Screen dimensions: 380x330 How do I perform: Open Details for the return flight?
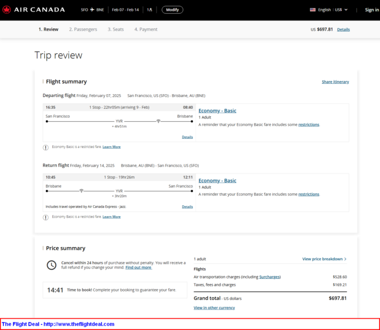click(x=187, y=207)
